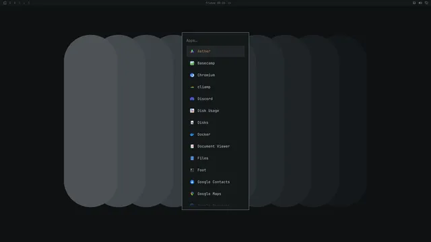Click the clock in the top bar
Image resolution: width=431 pixels, height=242 pixels.
coord(215,3)
